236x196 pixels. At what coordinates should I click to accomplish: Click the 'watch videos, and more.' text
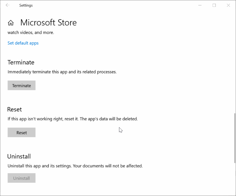pyautogui.click(x=31, y=32)
